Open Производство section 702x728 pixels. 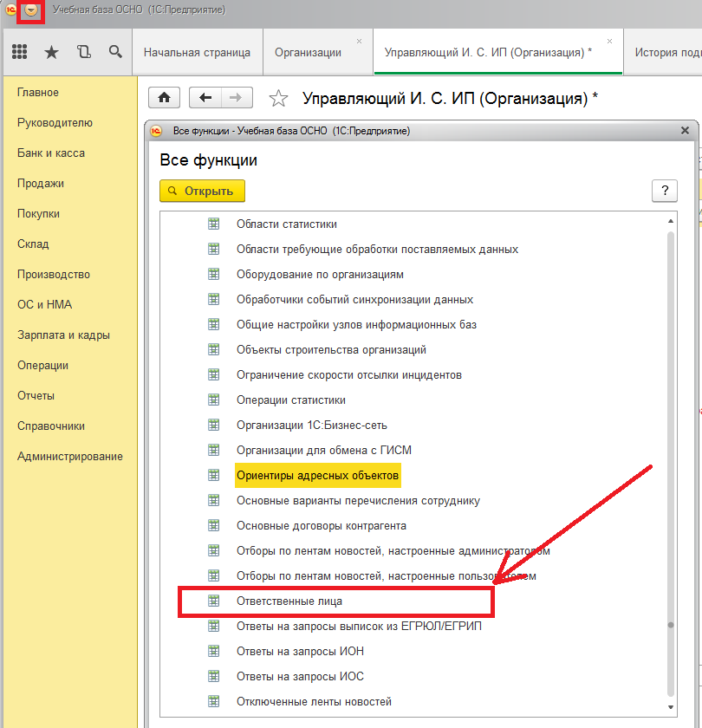coord(54,275)
